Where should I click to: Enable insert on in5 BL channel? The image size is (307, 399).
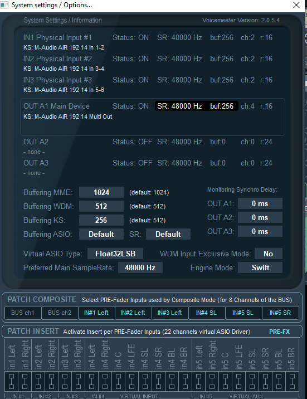click(x=279, y=381)
